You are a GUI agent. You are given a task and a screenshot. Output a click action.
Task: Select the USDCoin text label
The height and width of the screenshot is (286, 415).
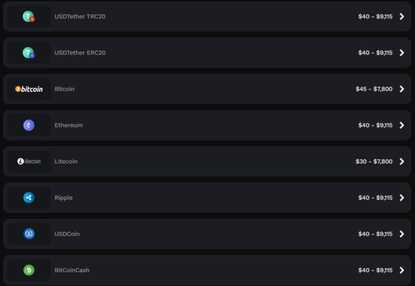(67, 234)
